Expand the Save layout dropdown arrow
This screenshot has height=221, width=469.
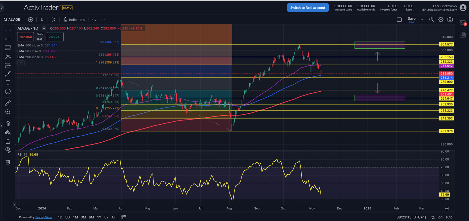click(422, 19)
